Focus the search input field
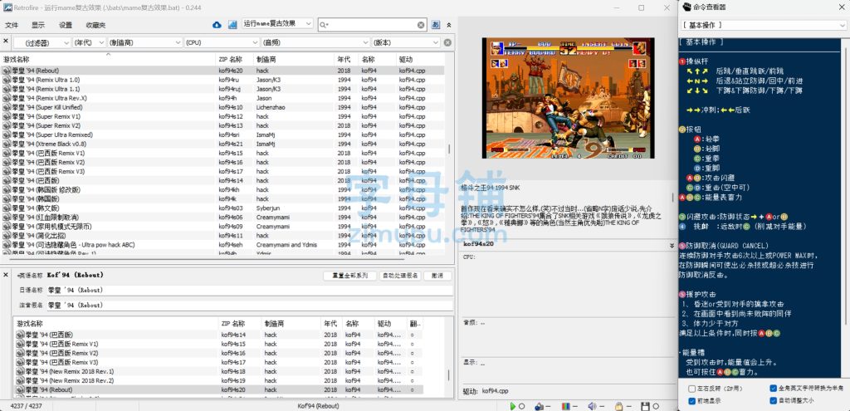The height and width of the screenshot is (411, 850). [372, 25]
